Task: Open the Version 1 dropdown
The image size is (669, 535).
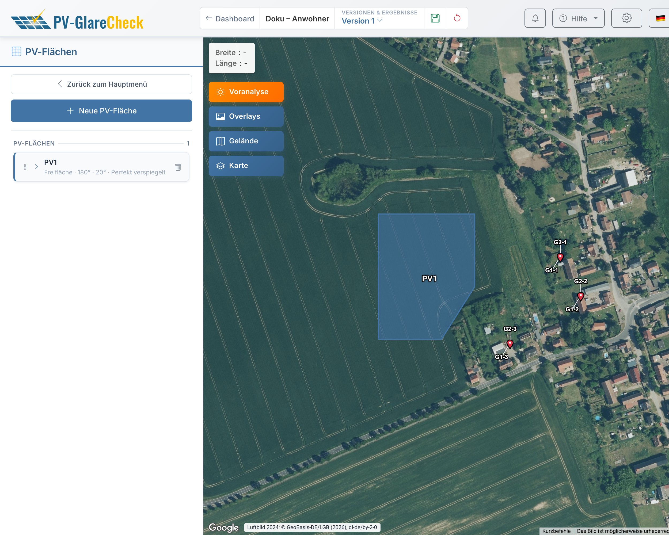Action: coord(362,21)
